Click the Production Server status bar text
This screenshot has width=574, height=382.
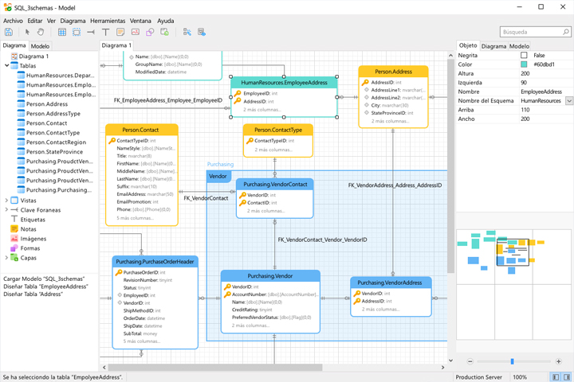(479, 377)
